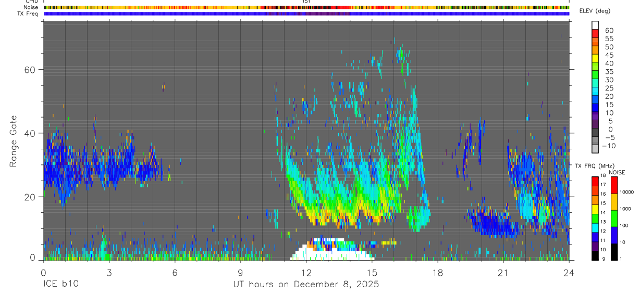
Task: Click the UT hours December 8 title
Action: (306, 285)
